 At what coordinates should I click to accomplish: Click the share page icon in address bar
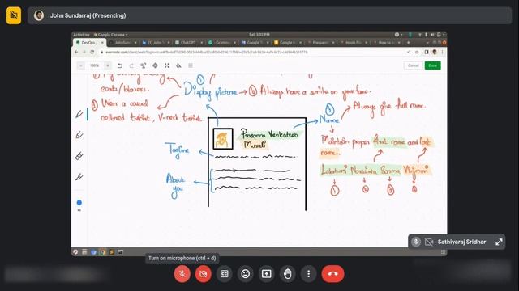pos(409,52)
